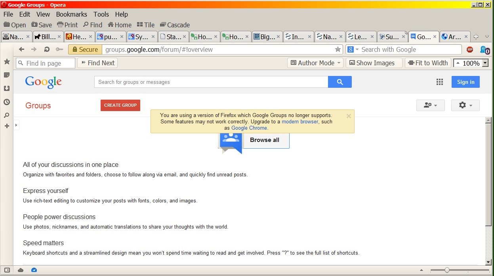Add a panel with sidebar plus icon
Viewport: 494px width, 276px height.
7,126
